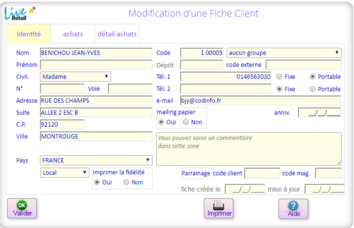The height and width of the screenshot is (228, 354).
Task: Focus the Prénom input field
Action: (x=96, y=65)
